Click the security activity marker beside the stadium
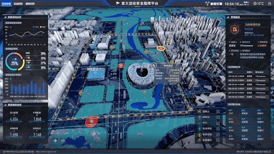Screen dimensions: 274x154 154,65
